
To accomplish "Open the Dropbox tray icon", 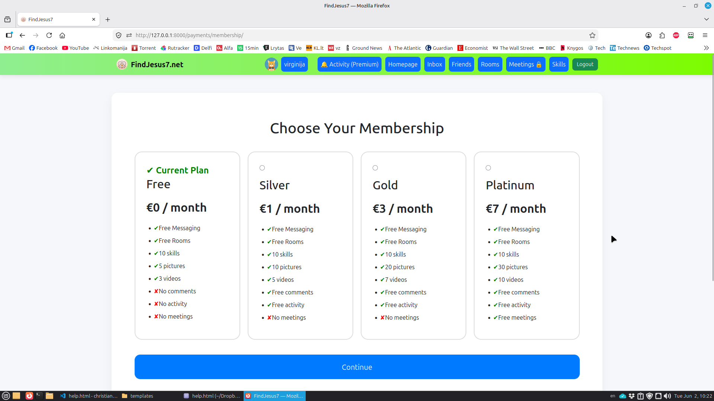I will point(631,396).
